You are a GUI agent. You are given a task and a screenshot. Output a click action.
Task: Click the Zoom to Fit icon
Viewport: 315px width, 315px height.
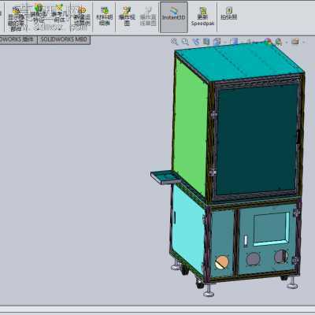coord(174,42)
